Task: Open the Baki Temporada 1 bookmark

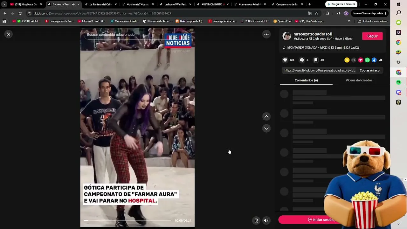Action: click(190, 21)
